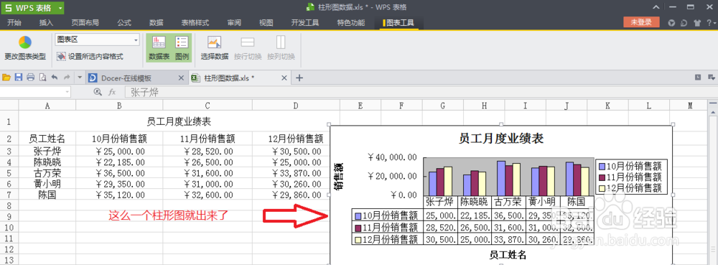The image size is (718, 265).
Task: Click the print preview icon
Action: tap(42, 78)
